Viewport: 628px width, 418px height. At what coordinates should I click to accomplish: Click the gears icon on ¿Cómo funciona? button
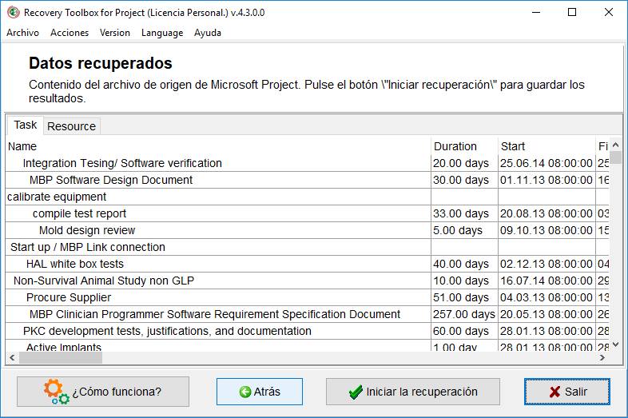pyautogui.click(x=56, y=392)
